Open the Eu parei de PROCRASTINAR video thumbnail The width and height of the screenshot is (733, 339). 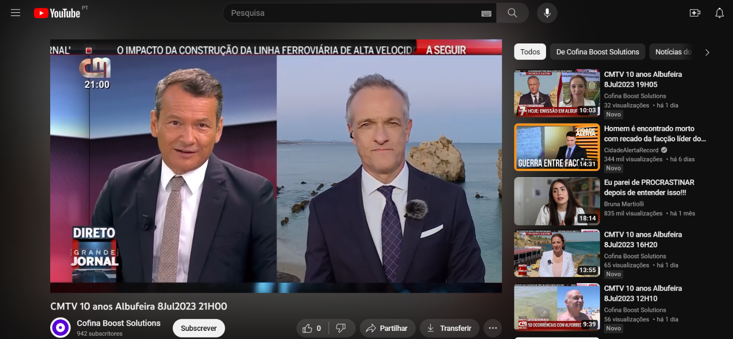(557, 201)
